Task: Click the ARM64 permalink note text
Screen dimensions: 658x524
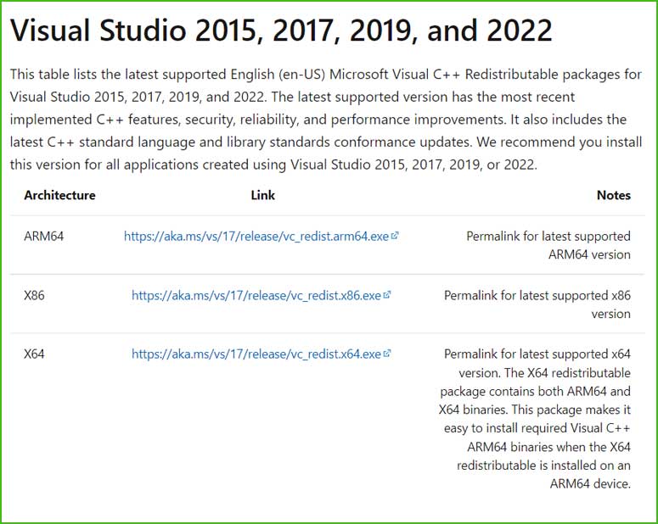Action: 548,245
